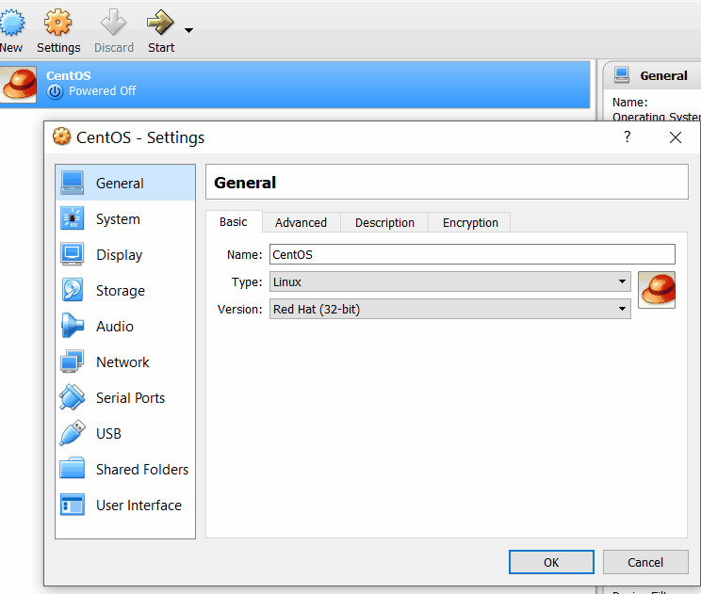The width and height of the screenshot is (701, 594).
Task: Open the Network settings category icon
Action: coord(72,361)
